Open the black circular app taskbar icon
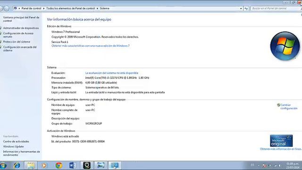 87,165
